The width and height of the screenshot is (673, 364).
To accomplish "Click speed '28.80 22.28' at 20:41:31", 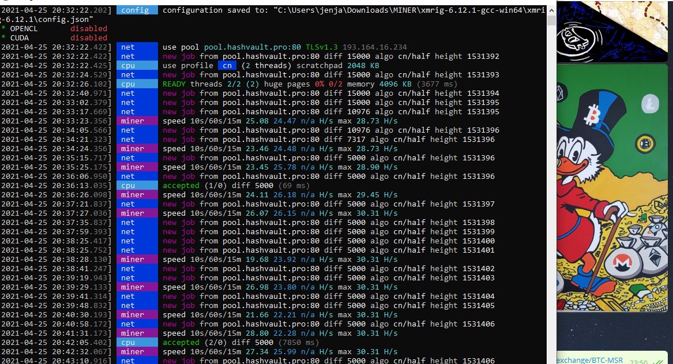I will tap(271, 333).
